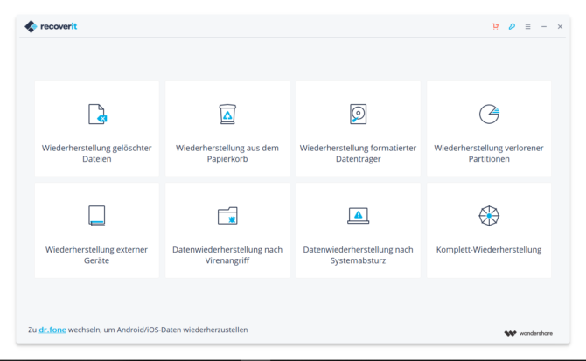Click the system crash laptop icon
This screenshot has height=361, width=586.
[358, 215]
